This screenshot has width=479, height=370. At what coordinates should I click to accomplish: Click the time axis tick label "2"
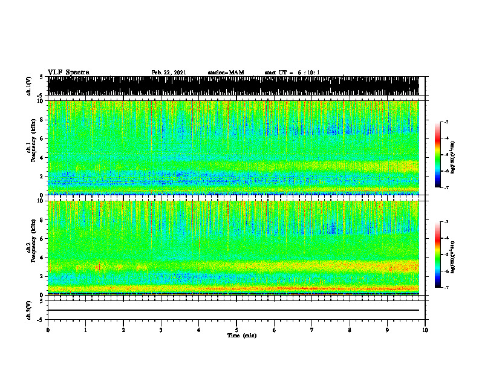click(x=123, y=330)
